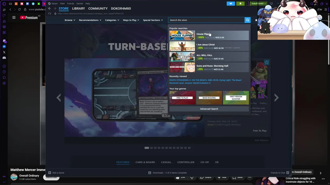The height and width of the screenshot is (185, 330).
Task: Choose House Flipper search suggestion
Action: (x=209, y=35)
